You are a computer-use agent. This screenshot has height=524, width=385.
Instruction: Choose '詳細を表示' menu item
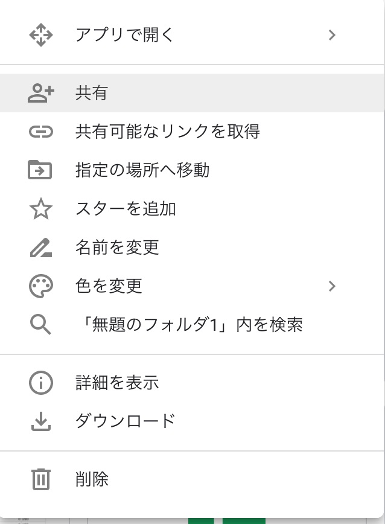click(117, 383)
